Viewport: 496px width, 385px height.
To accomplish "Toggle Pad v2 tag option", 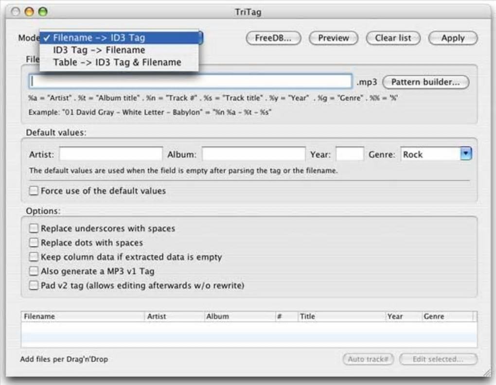I will tap(34, 285).
